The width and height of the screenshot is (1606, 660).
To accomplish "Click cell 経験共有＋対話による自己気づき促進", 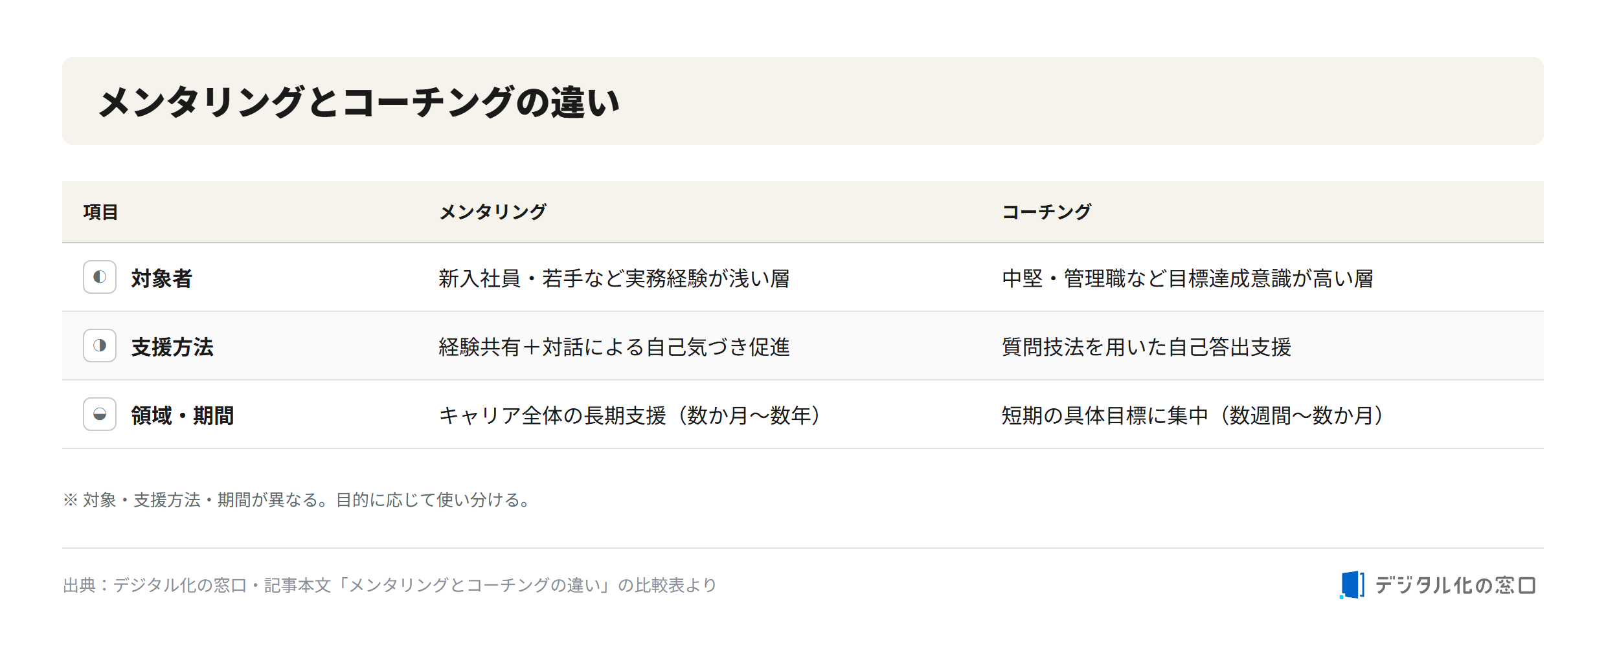I will 614,347.
